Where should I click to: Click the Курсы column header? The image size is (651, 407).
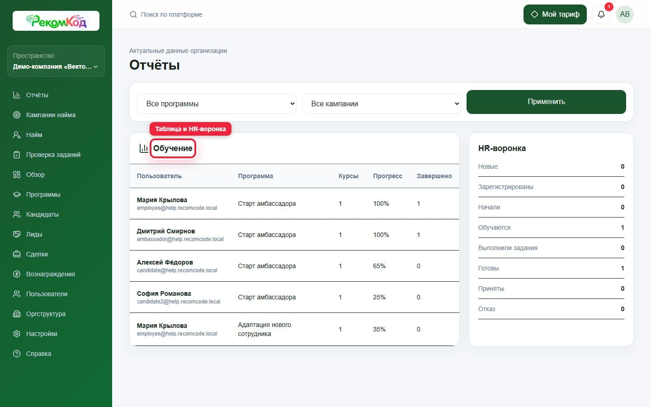coord(349,176)
